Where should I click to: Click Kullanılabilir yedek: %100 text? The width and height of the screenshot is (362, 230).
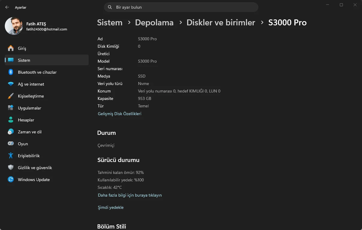pos(121,180)
